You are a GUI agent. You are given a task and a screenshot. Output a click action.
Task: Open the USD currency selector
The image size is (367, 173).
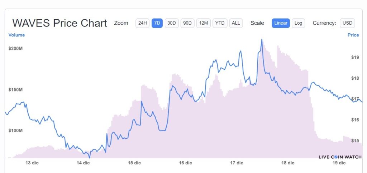[347, 23]
